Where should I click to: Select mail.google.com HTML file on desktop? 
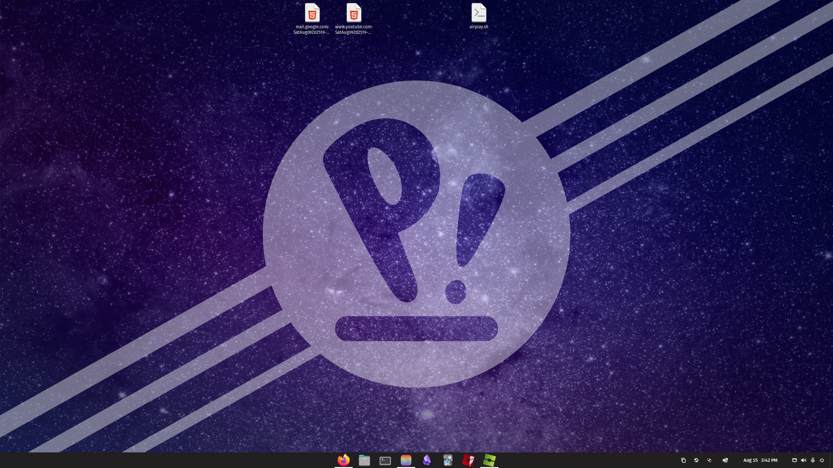[312, 14]
